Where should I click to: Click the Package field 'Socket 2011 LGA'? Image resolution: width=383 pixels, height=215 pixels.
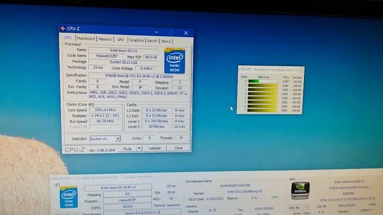point(123,62)
